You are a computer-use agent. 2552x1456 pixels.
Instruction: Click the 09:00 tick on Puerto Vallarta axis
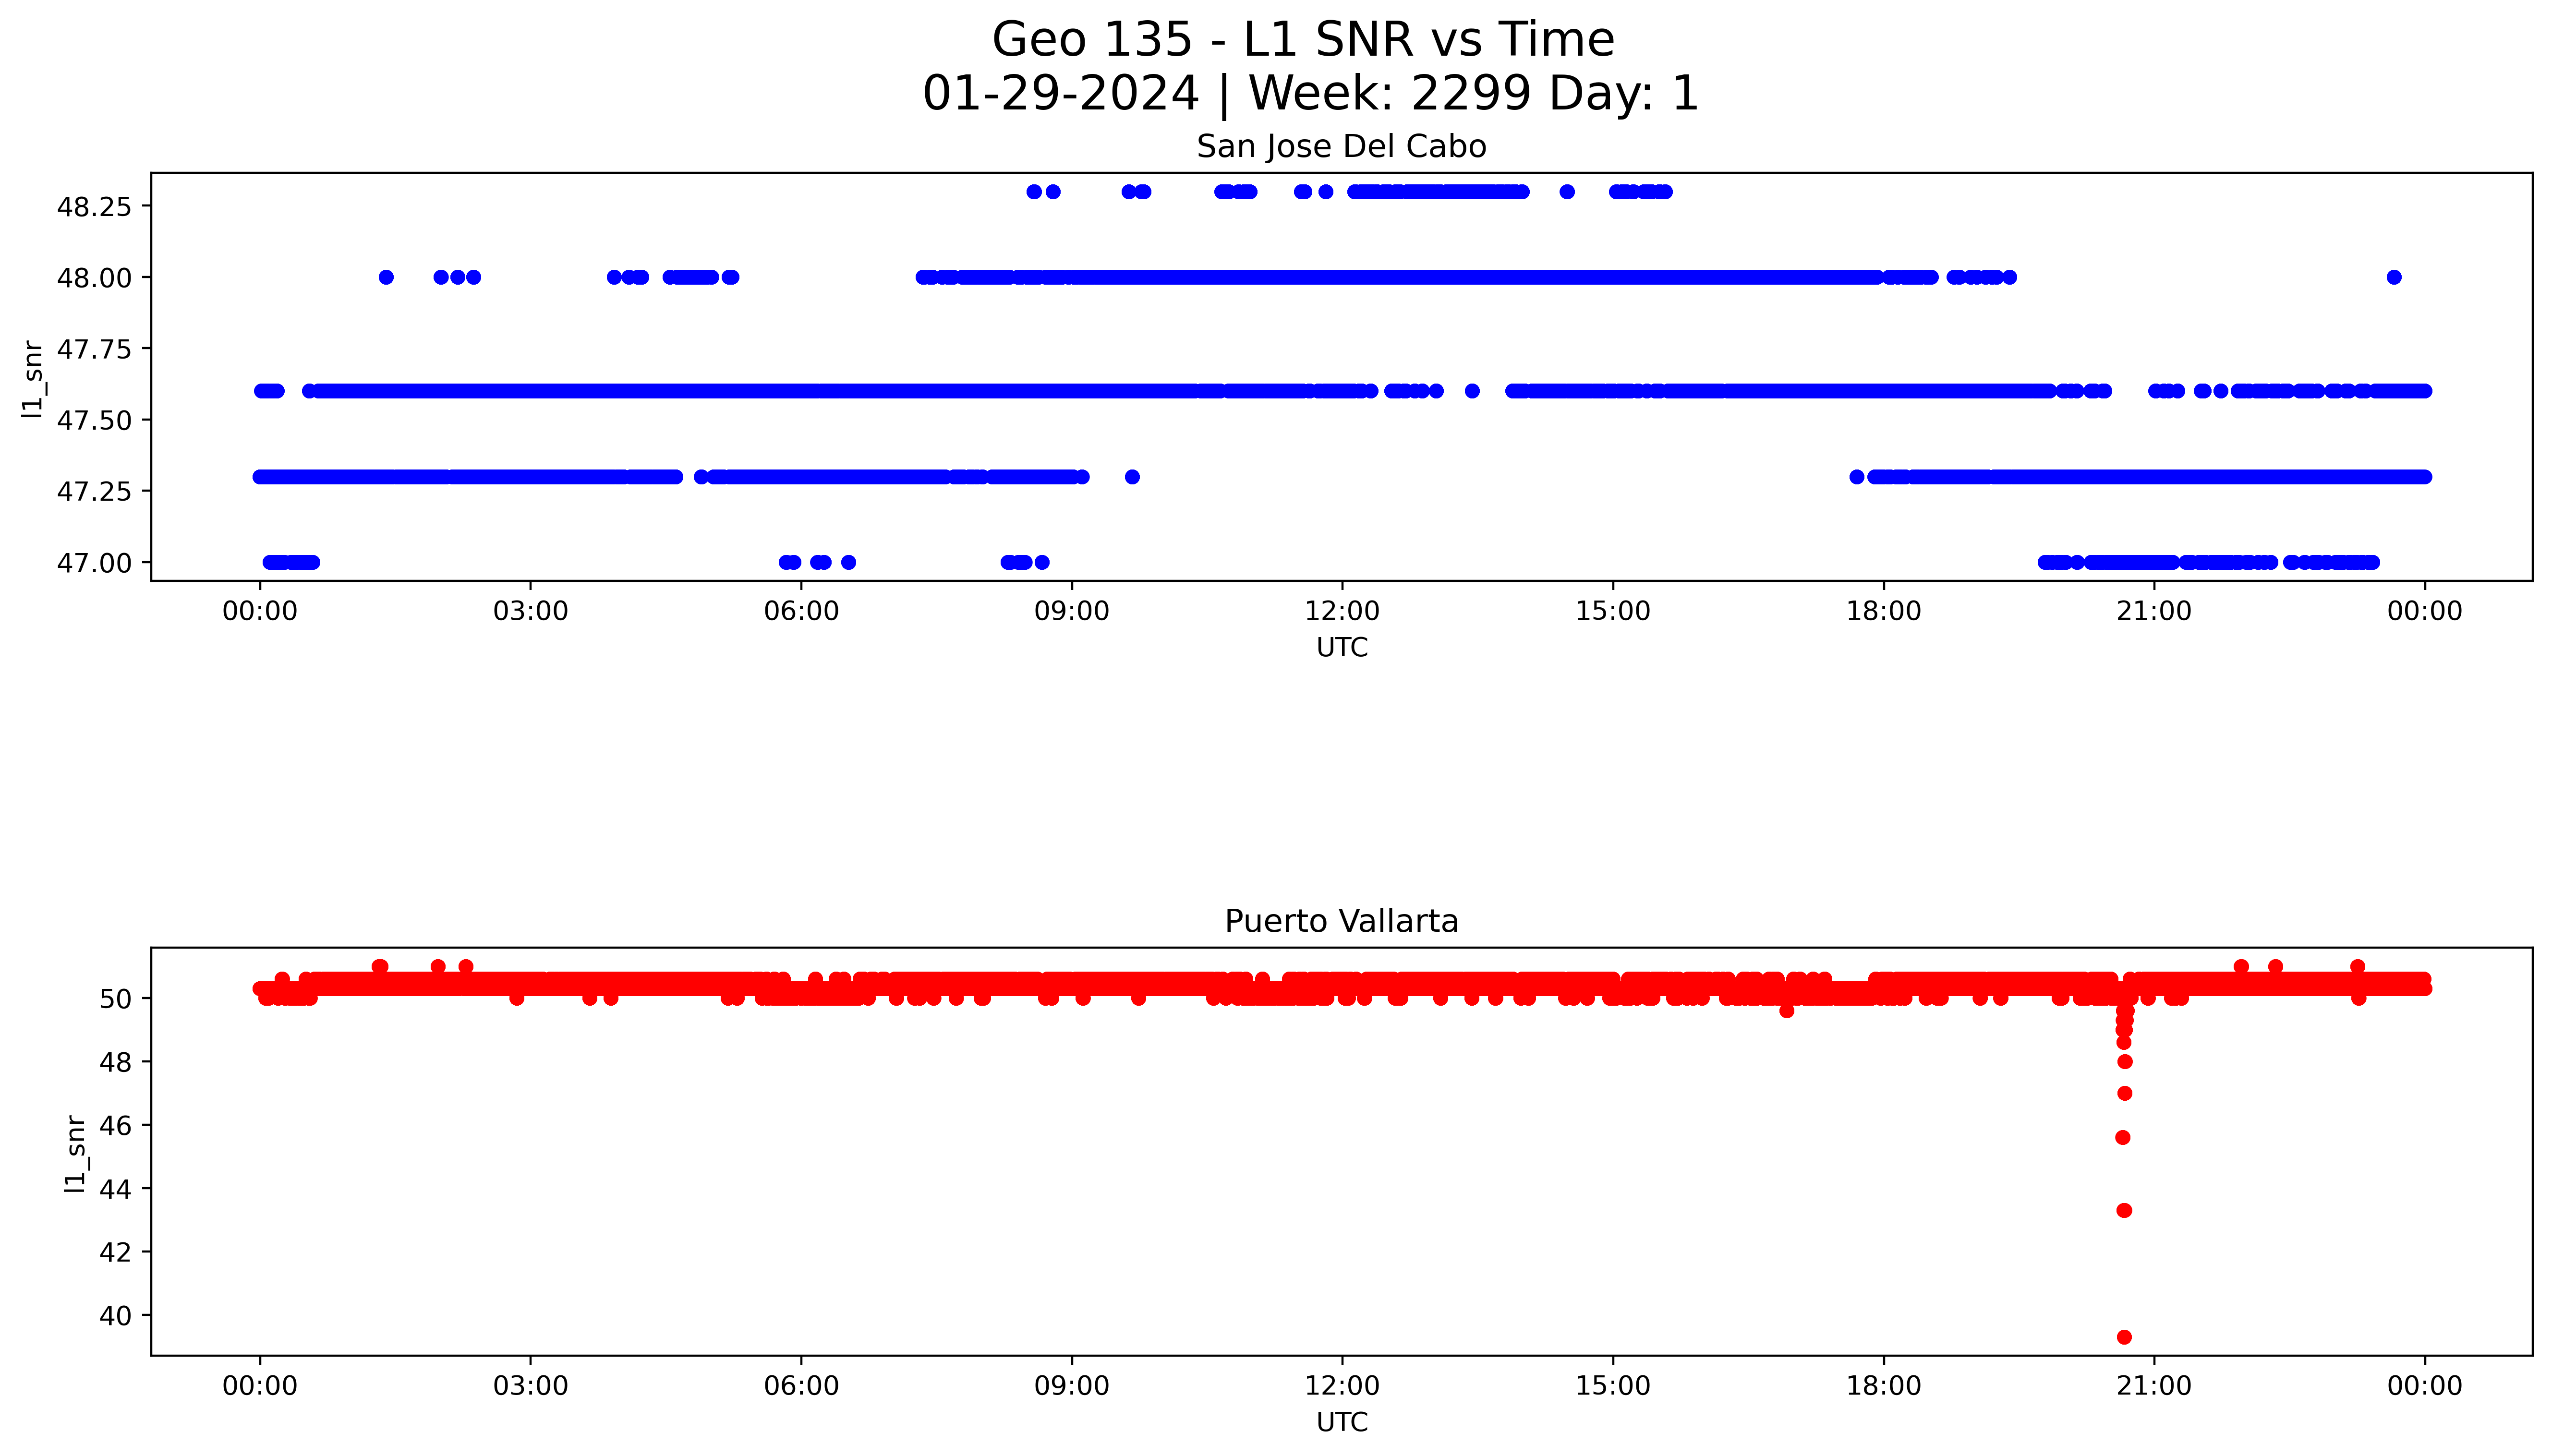click(1072, 1386)
